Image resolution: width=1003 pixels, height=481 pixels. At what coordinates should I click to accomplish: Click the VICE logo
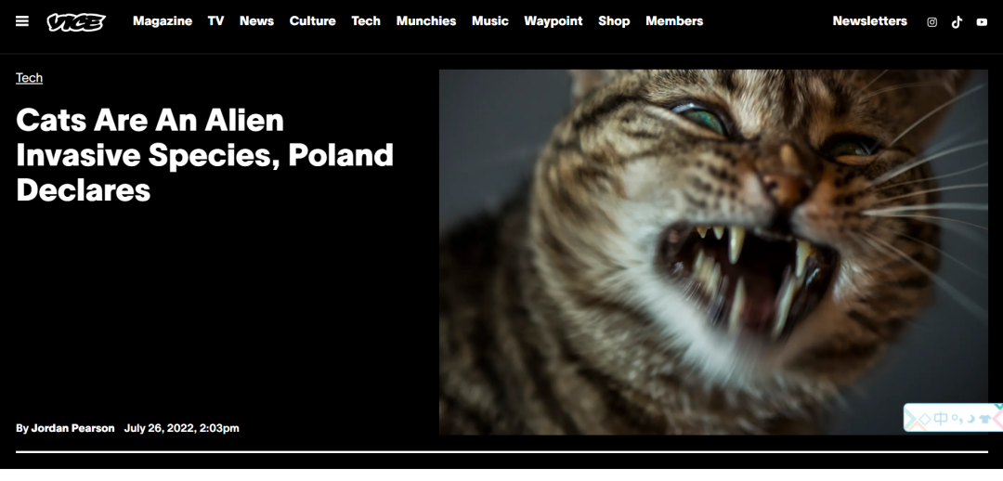76,21
